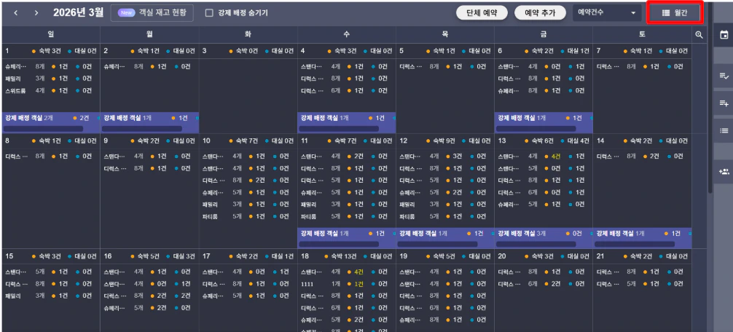Click the date number 19 day header

coord(445,256)
